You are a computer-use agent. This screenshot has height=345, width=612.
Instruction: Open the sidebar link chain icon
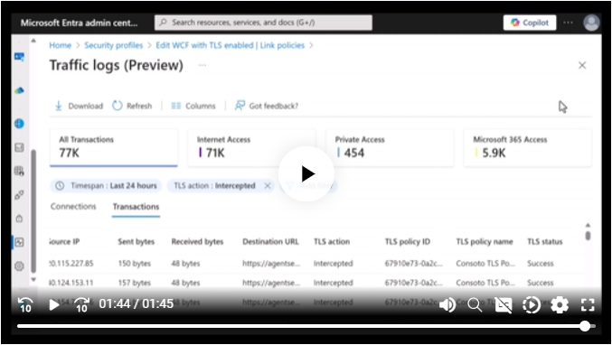coord(19,195)
